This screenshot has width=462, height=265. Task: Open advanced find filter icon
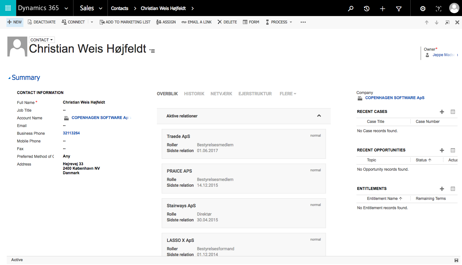click(x=399, y=9)
